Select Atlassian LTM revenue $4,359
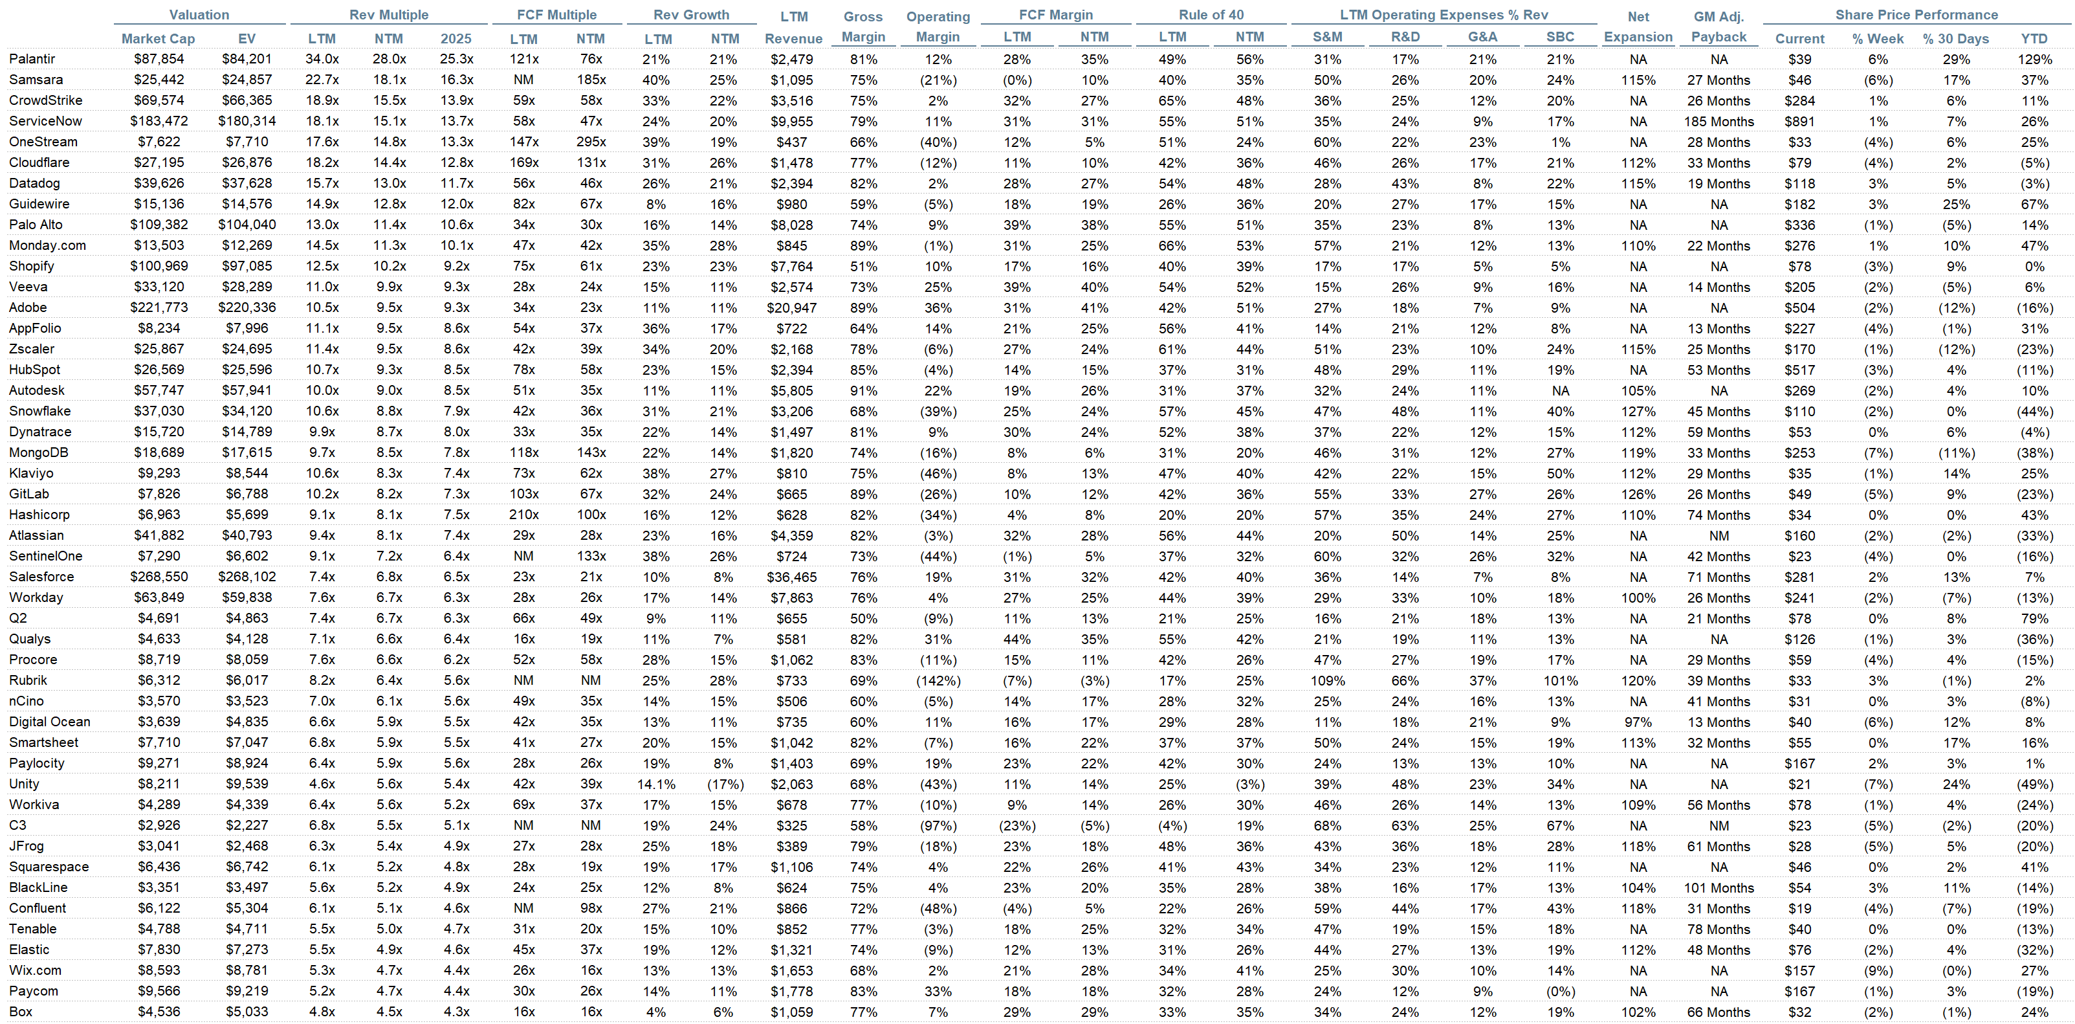The image size is (2075, 1024). [792, 536]
